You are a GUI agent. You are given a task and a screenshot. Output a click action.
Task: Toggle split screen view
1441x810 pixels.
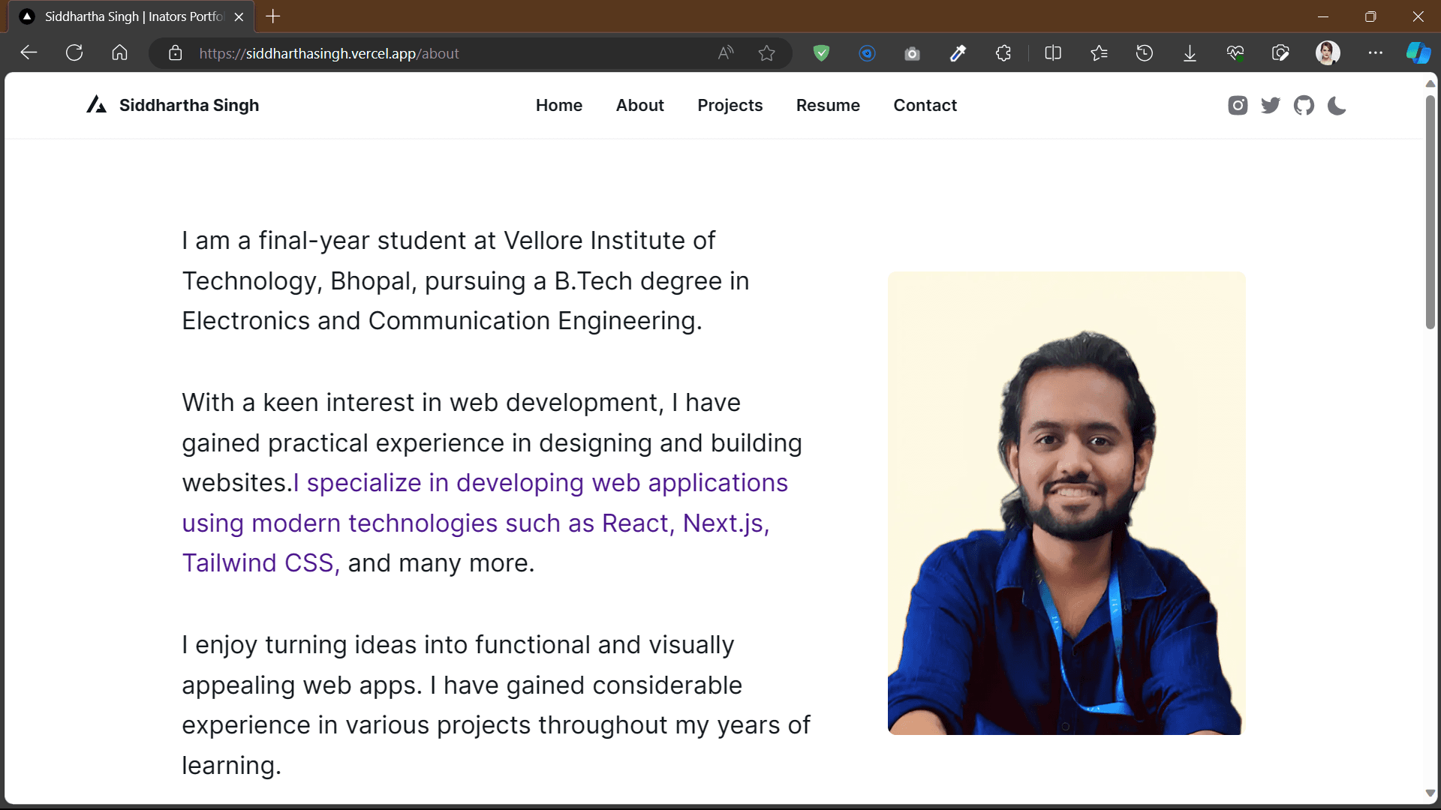tap(1053, 53)
